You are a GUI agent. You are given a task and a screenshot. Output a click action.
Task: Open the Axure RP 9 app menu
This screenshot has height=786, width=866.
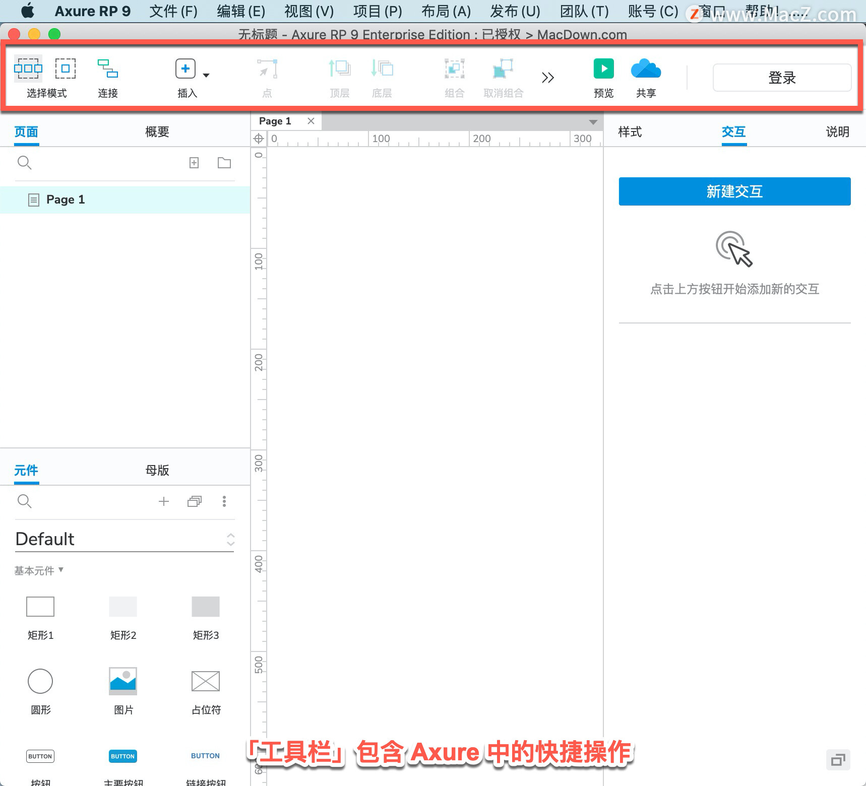pyautogui.click(x=93, y=11)
